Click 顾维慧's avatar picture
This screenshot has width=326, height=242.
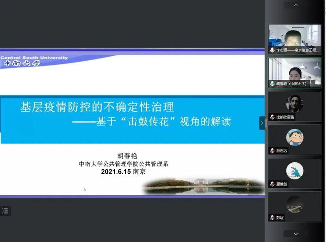295,171
